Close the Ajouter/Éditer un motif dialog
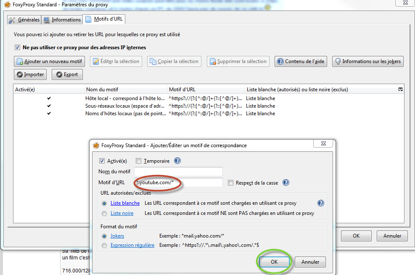Screen dimensions: 415x275 coord(323,143)
